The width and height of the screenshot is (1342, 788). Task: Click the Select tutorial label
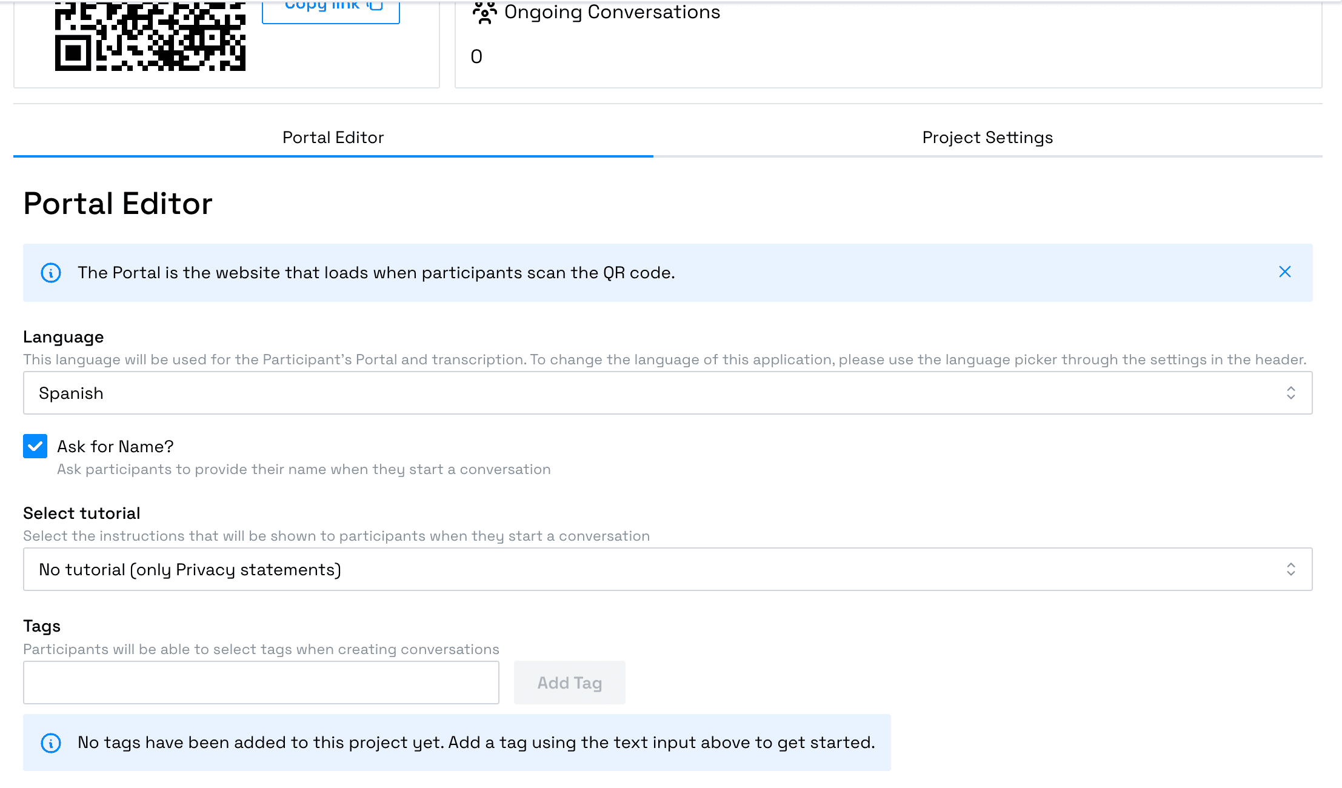pos(82,513)
